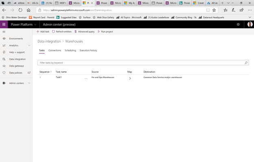The image size is (254, 162).
Task: Open the user profile avatar
Action: point(250,24)
